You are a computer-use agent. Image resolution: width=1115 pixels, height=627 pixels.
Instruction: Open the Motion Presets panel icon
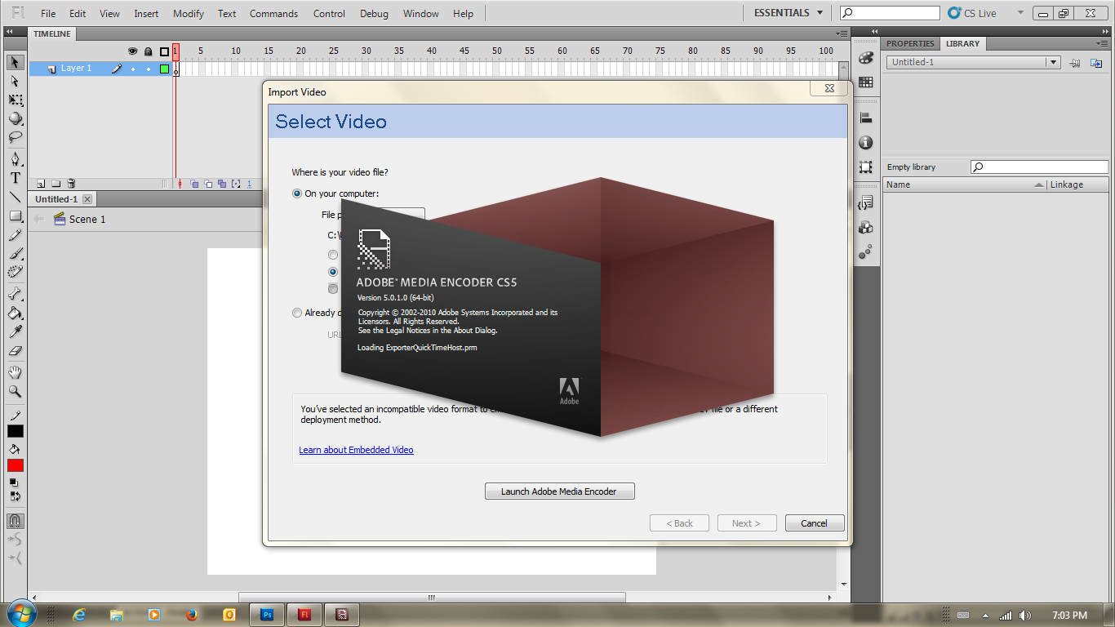(x=866, y=251)
